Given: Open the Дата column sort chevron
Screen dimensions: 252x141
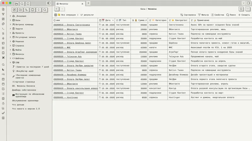Looking at the screenshot, I should (113, 20).
